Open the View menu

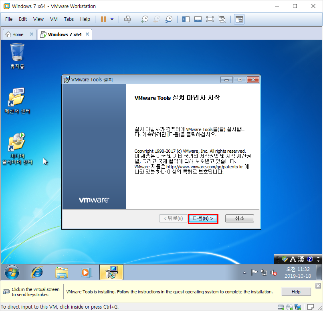coord(38,19)
